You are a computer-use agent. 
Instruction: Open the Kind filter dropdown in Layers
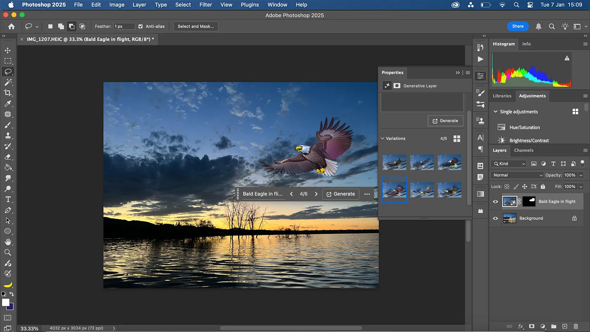coord(508,163)
